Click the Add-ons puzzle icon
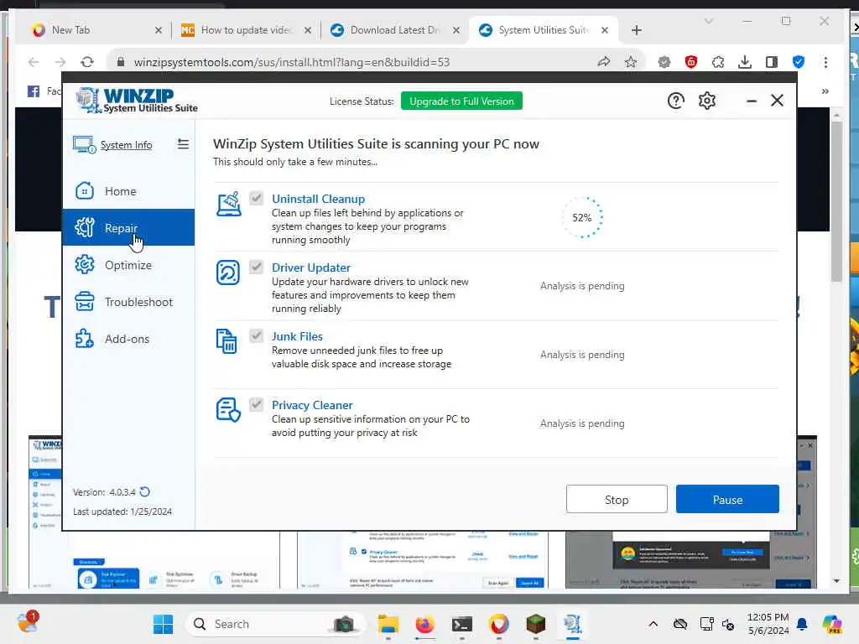The height and width of the screenshot is (644, 859). (85, 339)
